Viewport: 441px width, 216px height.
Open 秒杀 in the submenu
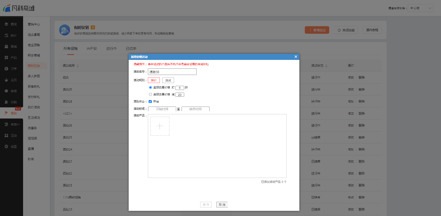31,159
